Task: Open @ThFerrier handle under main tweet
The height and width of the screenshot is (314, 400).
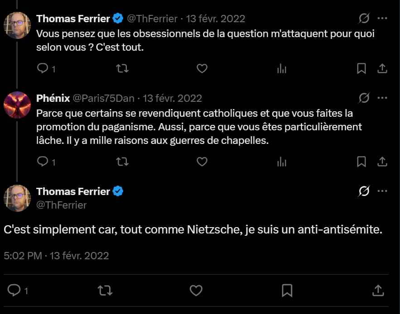Action: point(61,205)
